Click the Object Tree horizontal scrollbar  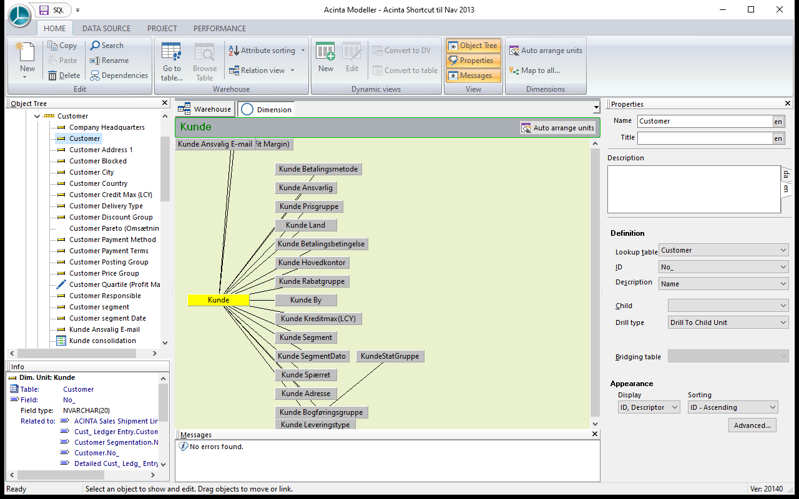(x=83, y=354)
